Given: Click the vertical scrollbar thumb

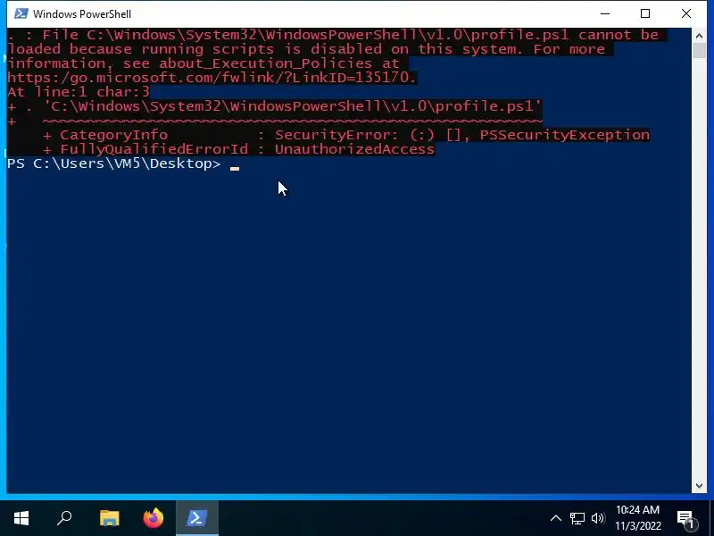Looking at the screenshot, I should pos(699,50).
